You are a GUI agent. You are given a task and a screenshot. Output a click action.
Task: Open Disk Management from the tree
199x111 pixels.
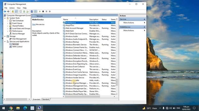pyautogui.click(x=19, y=39)
